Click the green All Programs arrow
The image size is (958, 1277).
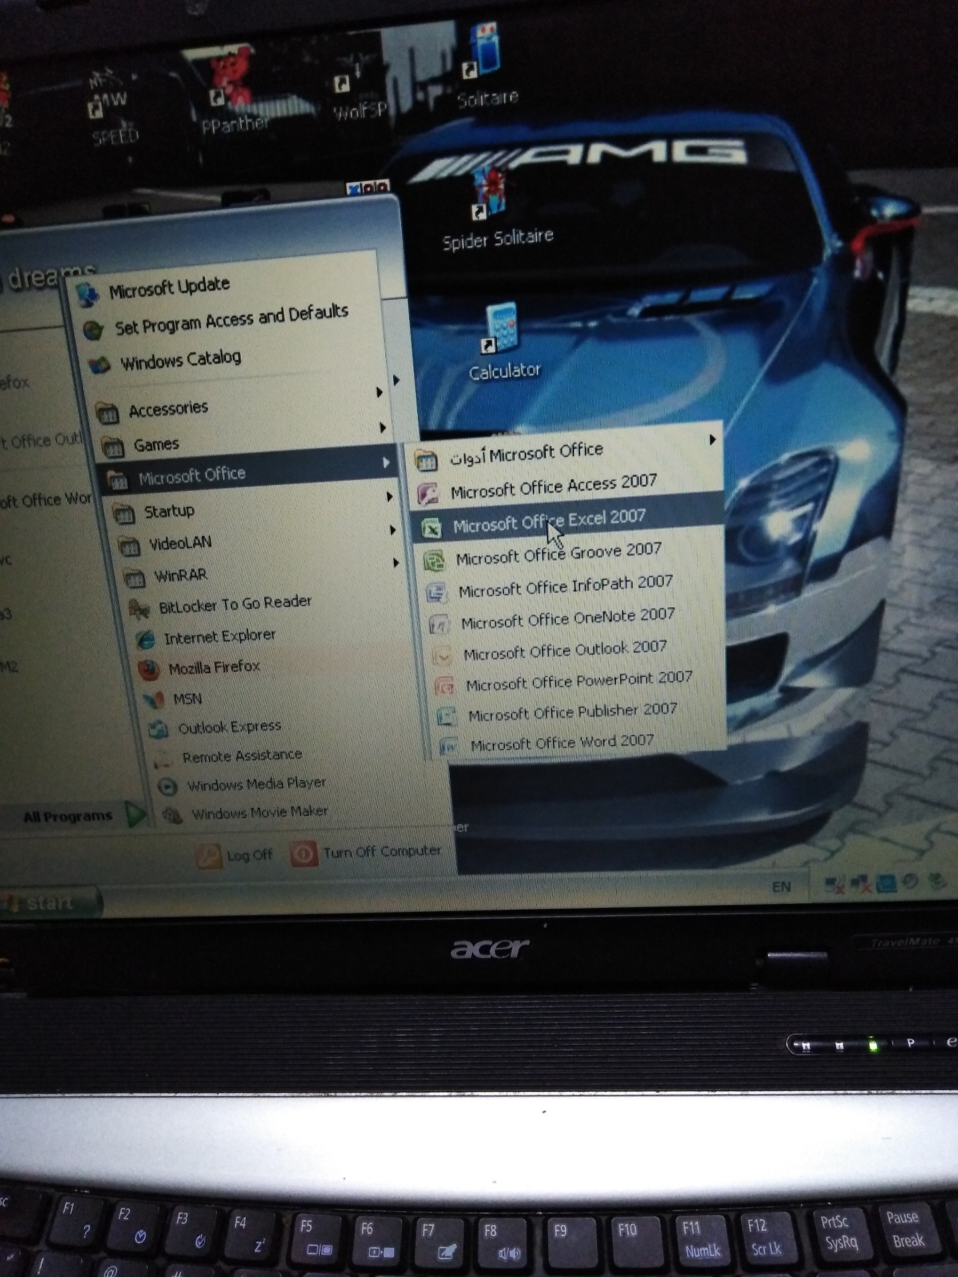[x=136, y=814]
